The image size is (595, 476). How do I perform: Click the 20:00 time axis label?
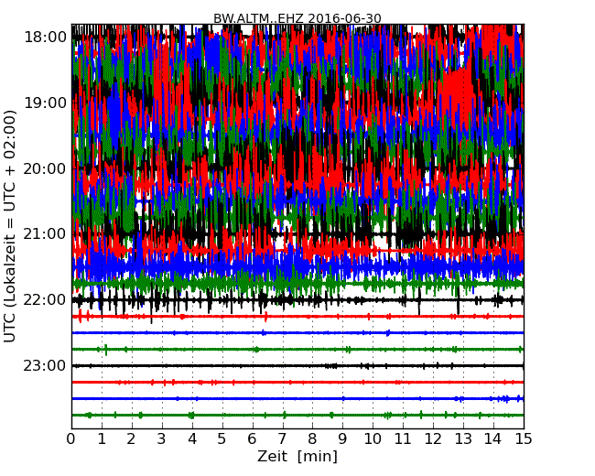(x=45, y=168)
